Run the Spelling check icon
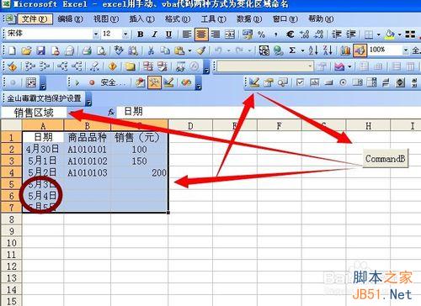The height and width of the screenshot is (306, 421). tap(119, 50)
